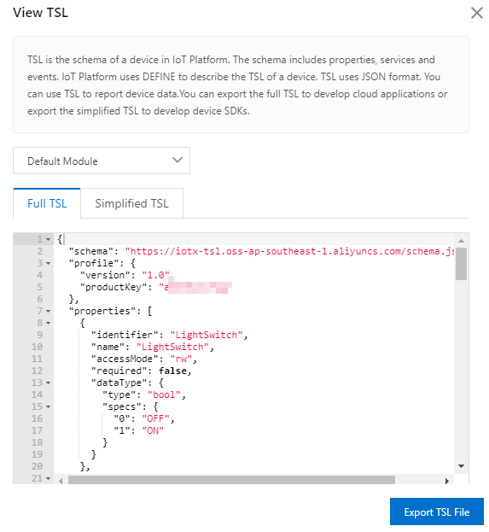Close the View TSL dialog
This screenshot has width=489, height=532.
pyautogui.click(x=477, y=13)
